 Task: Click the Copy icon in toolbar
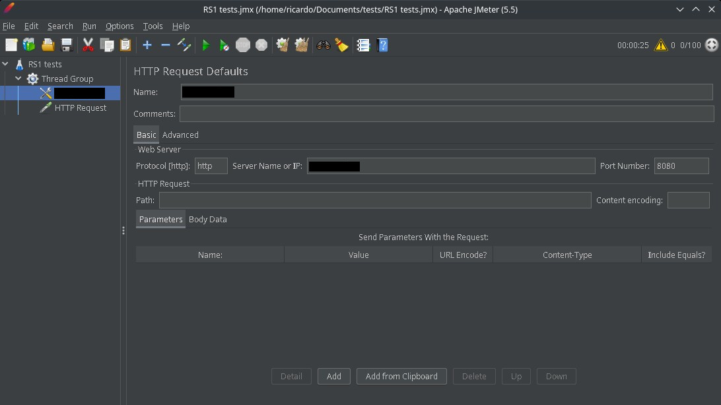(107, 45)
